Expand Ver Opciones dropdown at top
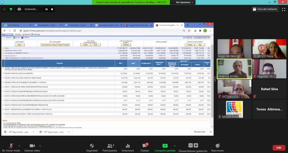This screenshot has height=153, width=288. pyautogui.click(x=185, y=2)
